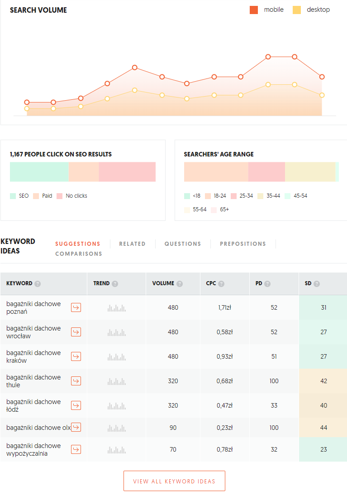Click View All Keyword Ideas button

click(175, 481)
